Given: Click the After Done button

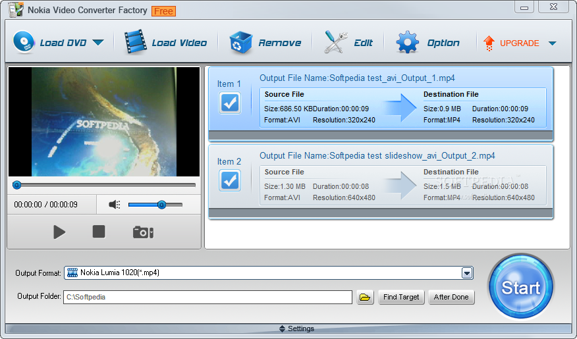Looking at the screenshot, I should [451, 297].
